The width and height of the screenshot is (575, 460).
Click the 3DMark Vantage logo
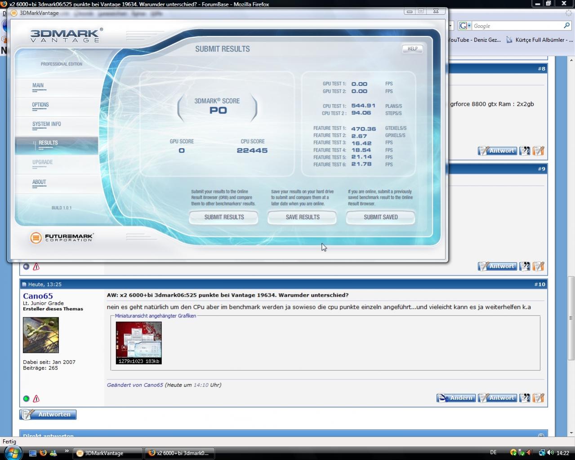67,36
